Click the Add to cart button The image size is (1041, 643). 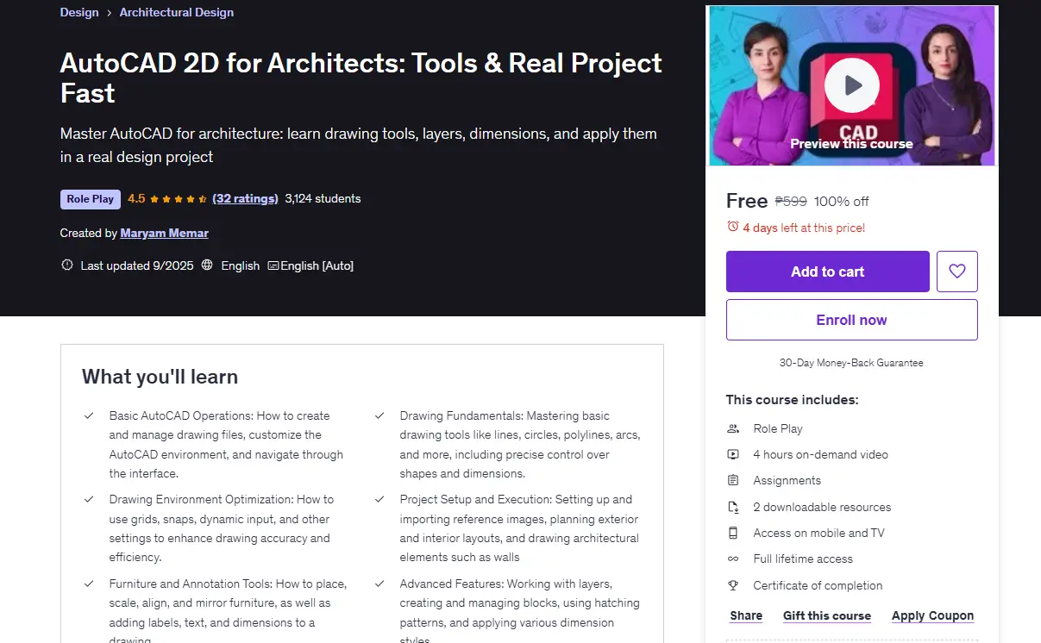point(827,272)
